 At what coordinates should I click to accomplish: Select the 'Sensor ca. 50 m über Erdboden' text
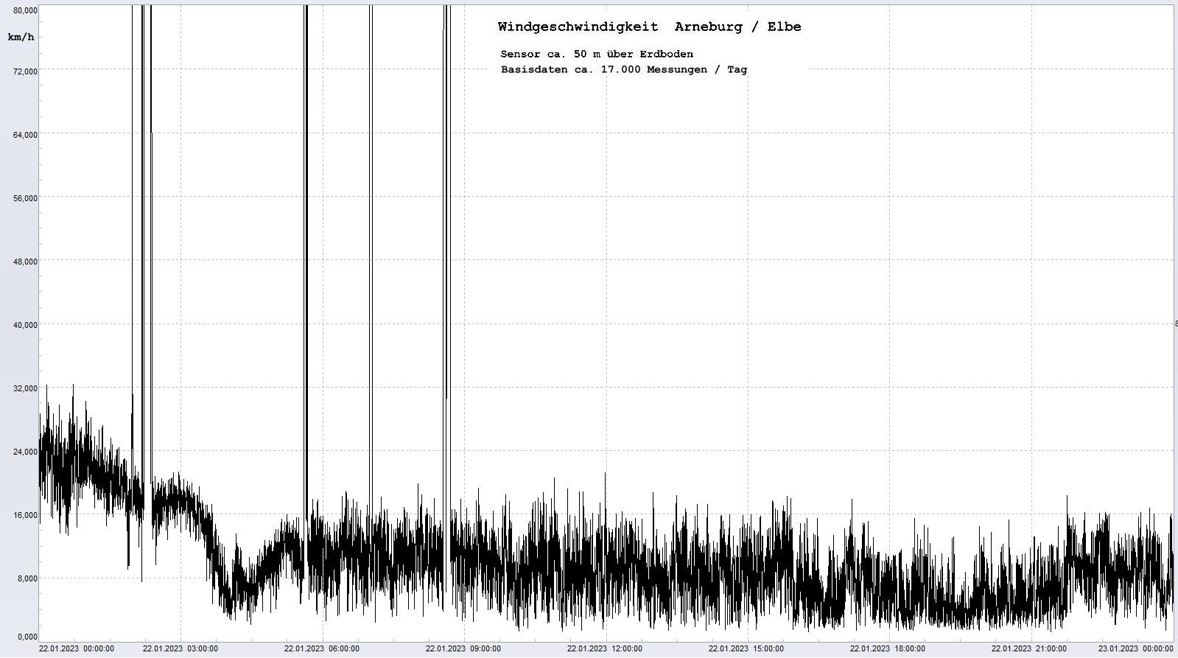click(596, 54)
